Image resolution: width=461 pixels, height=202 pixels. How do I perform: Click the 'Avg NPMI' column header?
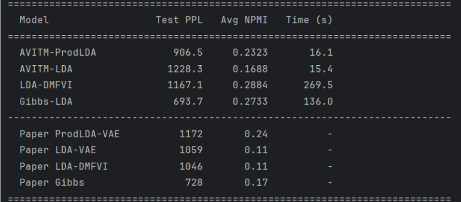click(244, 20)
